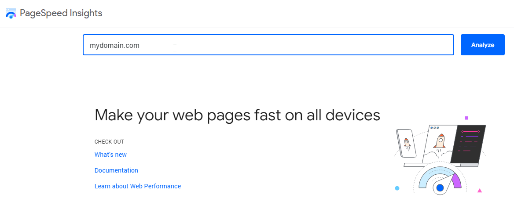514x209 pixels.
Task: Click the PageSpeed Insights logo icon
Action: (11, 14)
